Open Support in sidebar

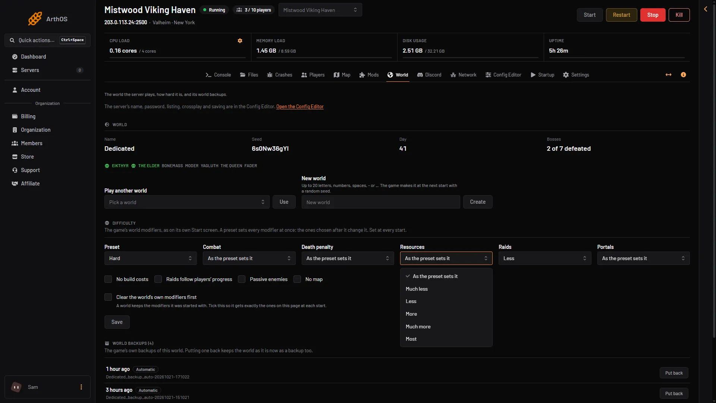(x=47, y=170)
